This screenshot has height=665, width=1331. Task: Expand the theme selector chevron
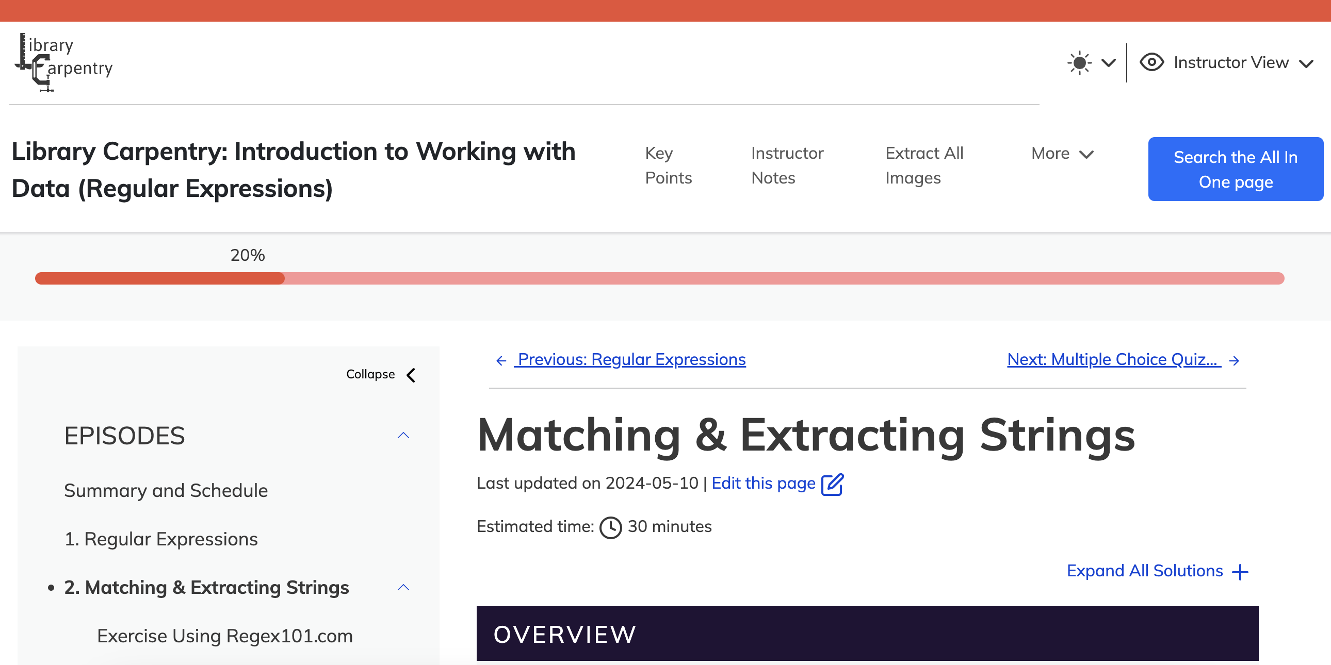tap(1108, 63)
